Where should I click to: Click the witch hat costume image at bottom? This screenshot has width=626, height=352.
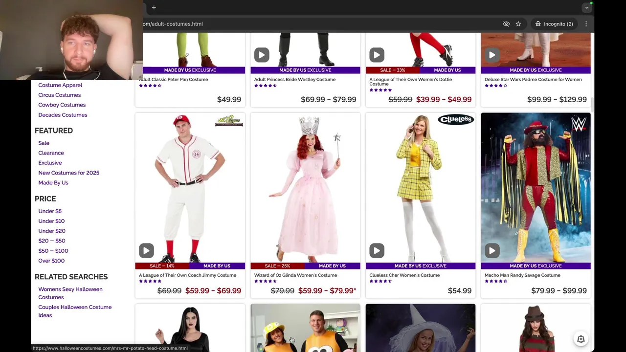coord(421,328)
